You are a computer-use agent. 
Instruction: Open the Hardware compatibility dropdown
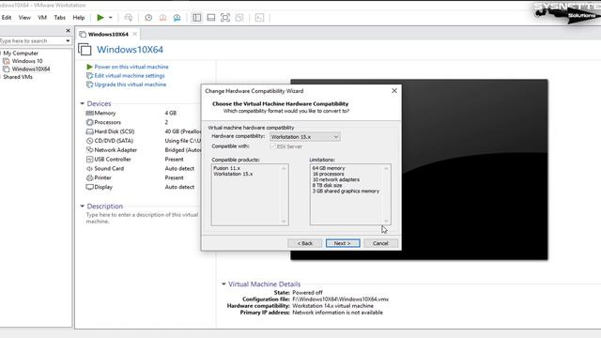click(x=304, y=137)
